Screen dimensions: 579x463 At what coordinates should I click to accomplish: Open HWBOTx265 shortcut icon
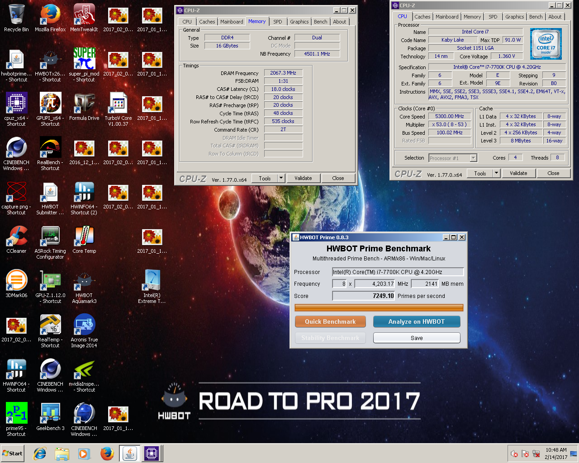pos(50,66)
